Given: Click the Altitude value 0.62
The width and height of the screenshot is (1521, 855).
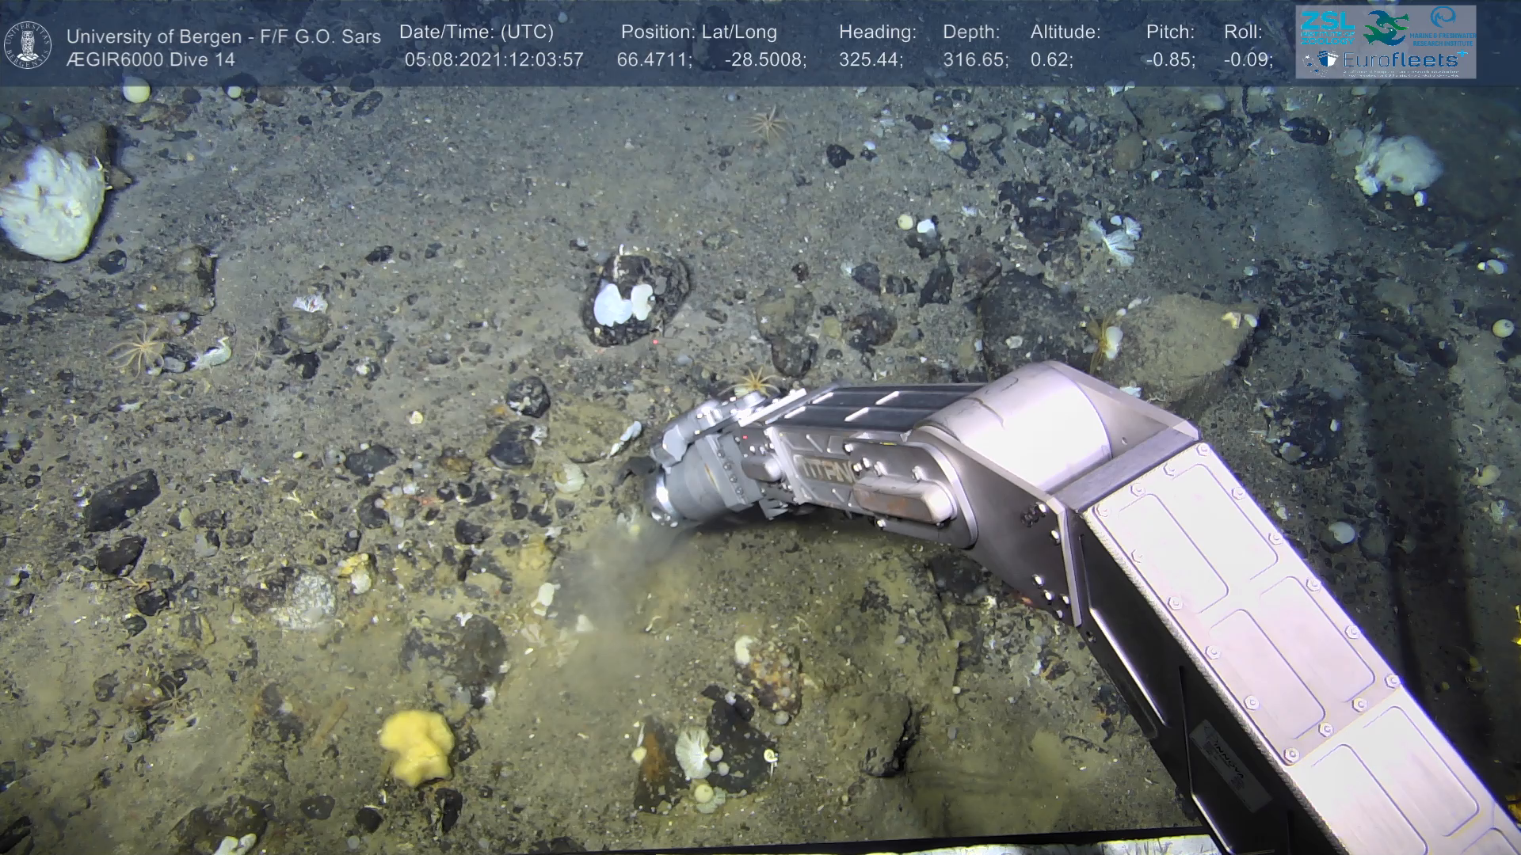Looking at the screenshot, I should coord(1051,60).
